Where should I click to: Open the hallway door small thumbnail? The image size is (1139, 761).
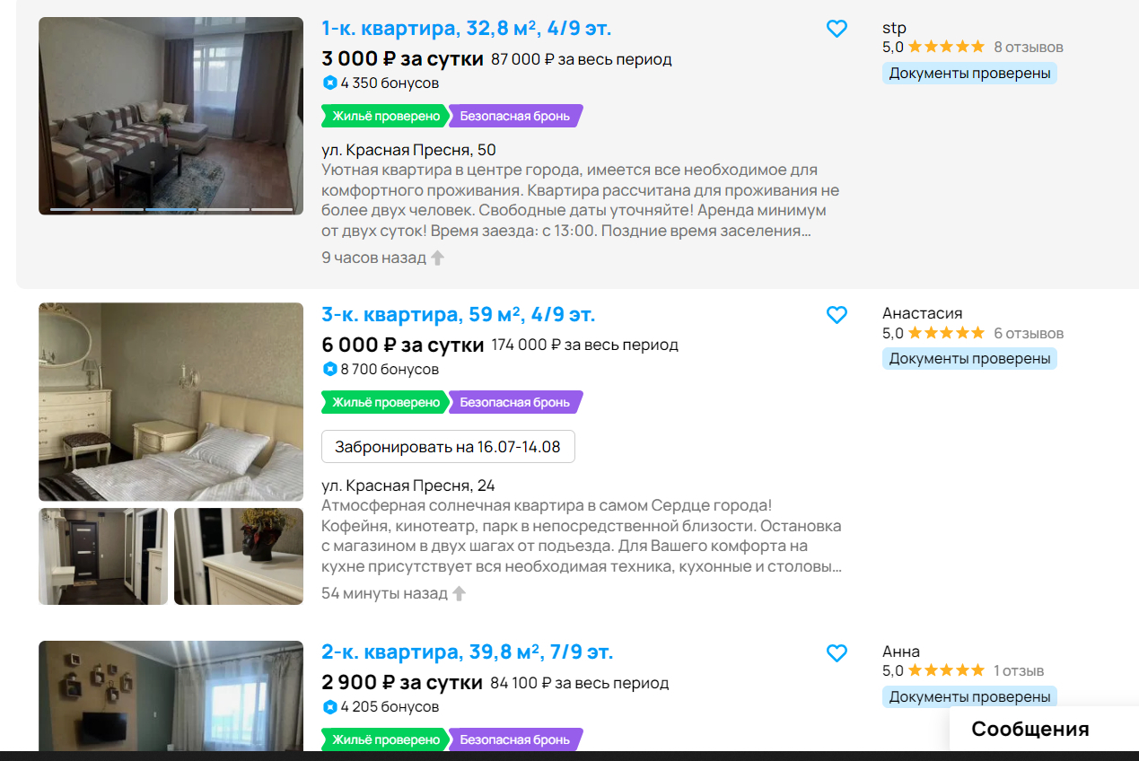tap(103, 556)
